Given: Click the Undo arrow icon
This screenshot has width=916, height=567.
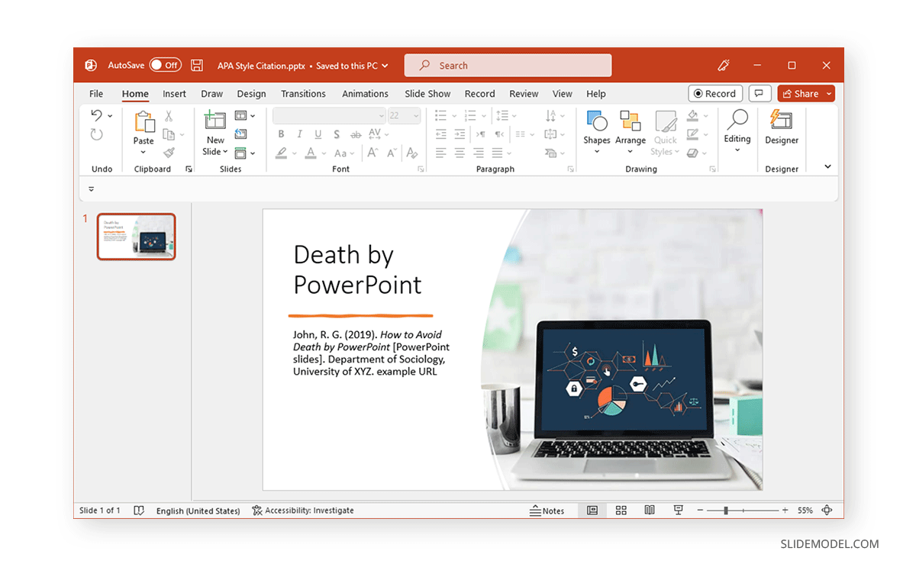Looking at the screenshot, I should tap(97, 115).
